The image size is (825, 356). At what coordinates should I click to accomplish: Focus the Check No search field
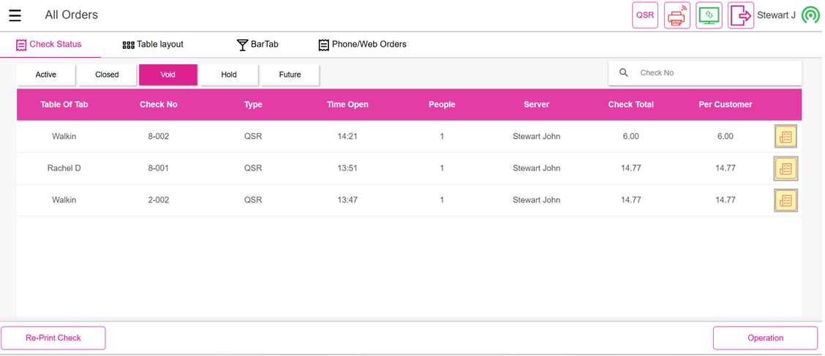[x=713, y=73]
